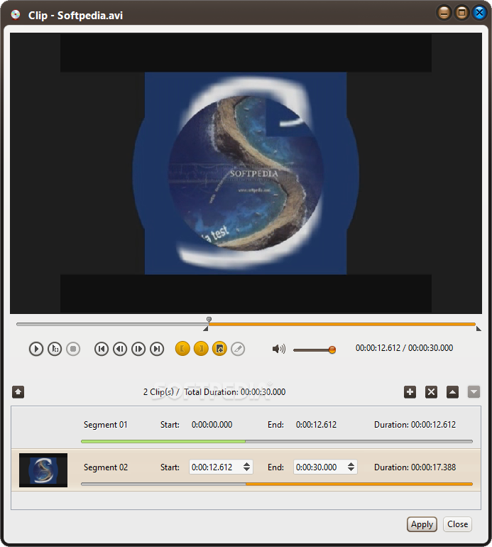The height and width of the screenshot is (547, 492).
Task: Click the playback position marker on the timeline
Action: tap(209, 320)
